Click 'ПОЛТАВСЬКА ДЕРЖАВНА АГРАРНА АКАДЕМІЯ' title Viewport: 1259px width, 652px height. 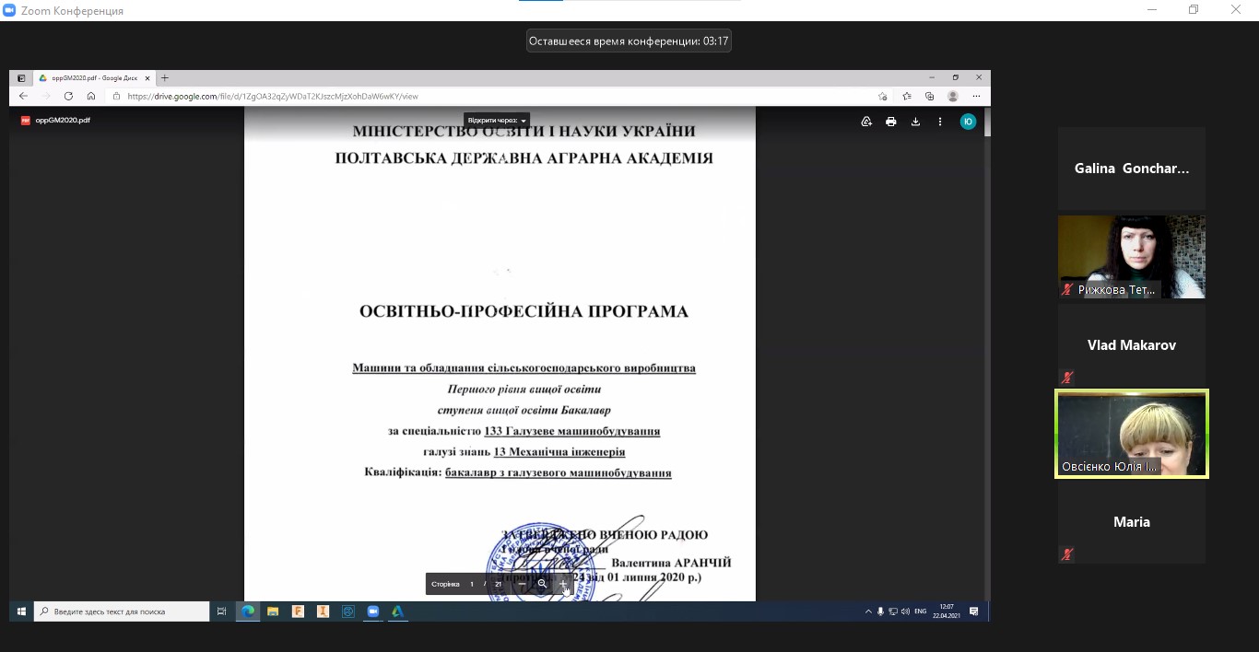[524, 158]
